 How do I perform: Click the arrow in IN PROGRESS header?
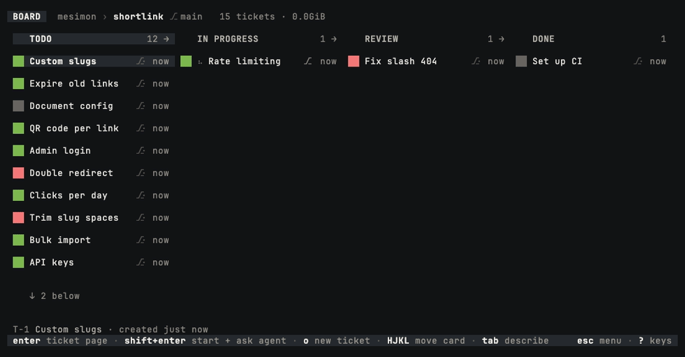(334, 39)
